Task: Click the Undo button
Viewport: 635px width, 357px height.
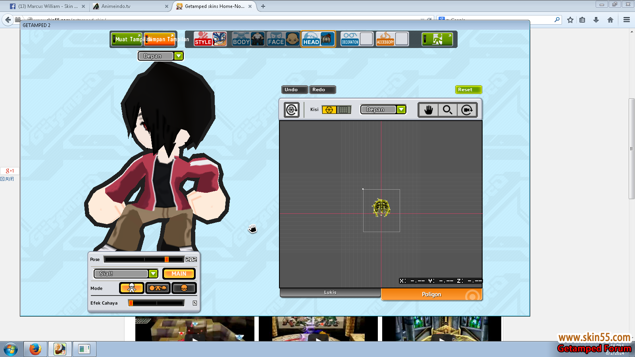Action: [294, 90]
